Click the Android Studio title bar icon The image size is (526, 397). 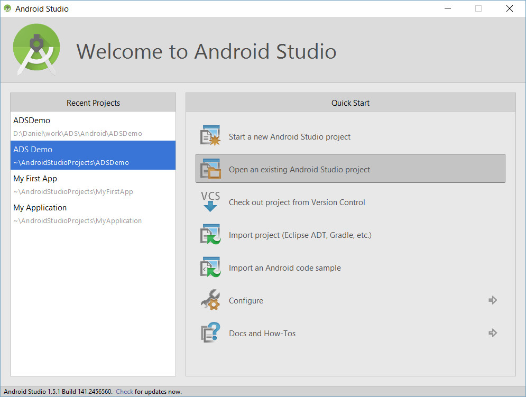[7, 8]
